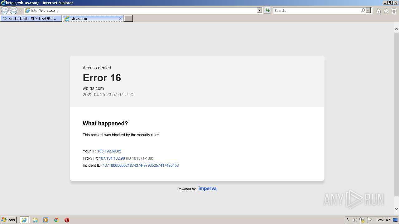Restore down the Internet Explorer window

(390, 3)
